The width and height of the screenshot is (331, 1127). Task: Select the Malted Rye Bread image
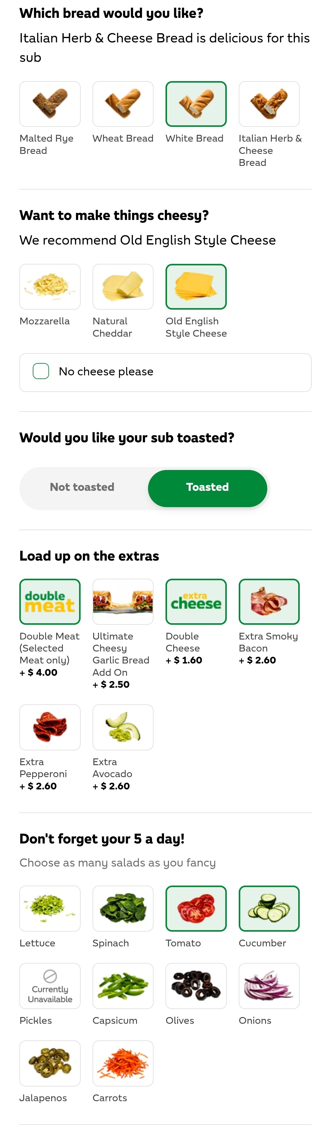click(x=50, y=104)
